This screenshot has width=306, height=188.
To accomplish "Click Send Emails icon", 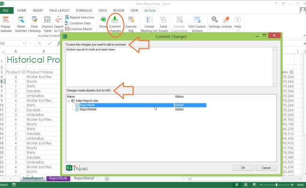I will click(x=163, y=20).
